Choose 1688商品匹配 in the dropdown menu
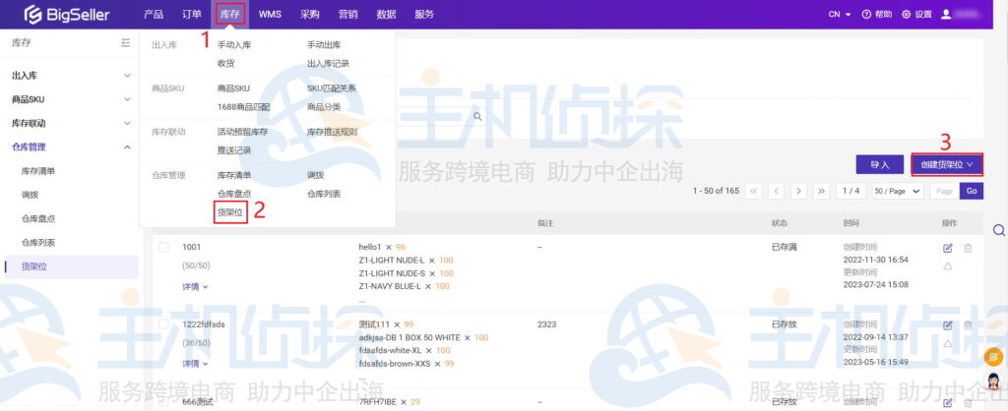 pyautogui.click(x=244, y=106)
